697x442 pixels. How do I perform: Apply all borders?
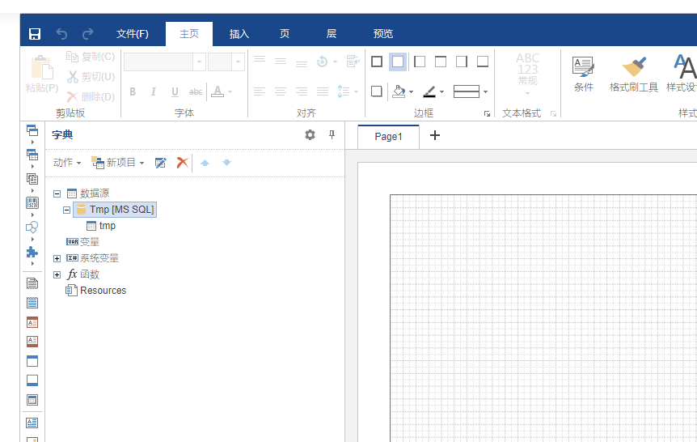377,62
